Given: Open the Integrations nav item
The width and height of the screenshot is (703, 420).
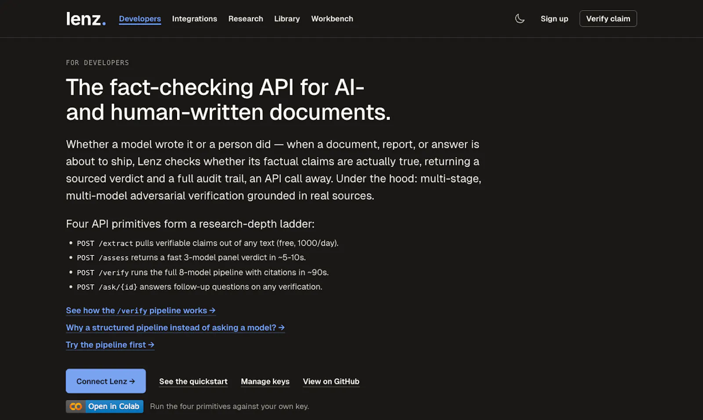Looking at the screenshot, I should coord(195,19).
